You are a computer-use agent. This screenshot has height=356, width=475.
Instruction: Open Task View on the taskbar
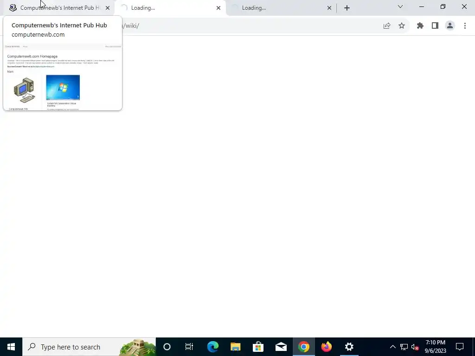click(189, 347)
